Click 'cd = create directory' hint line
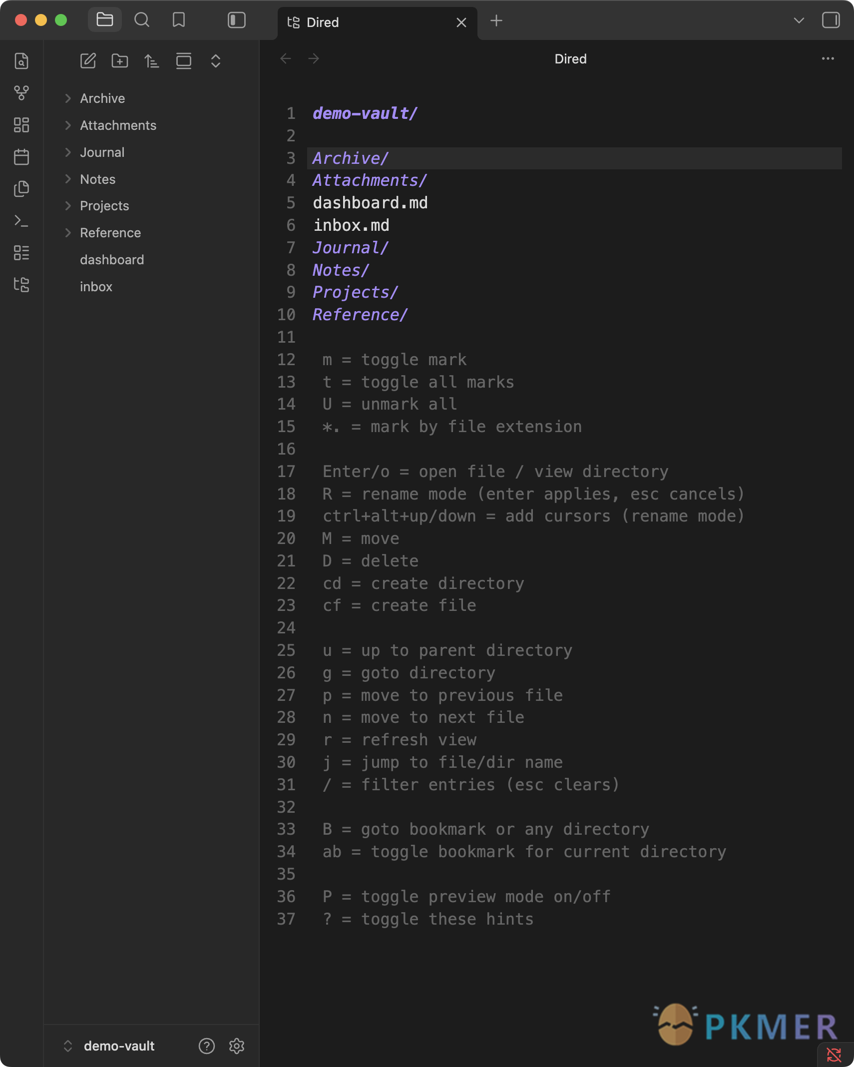Screen dimensions: 854x1067 (423, 583)
